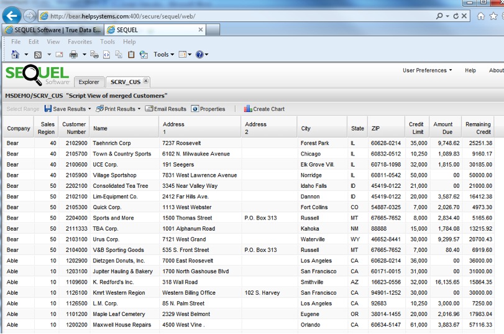The width and height of the screenshot is (504, 334).
Task: Open the Tools dropdown in the command bar
Action: 163,54
